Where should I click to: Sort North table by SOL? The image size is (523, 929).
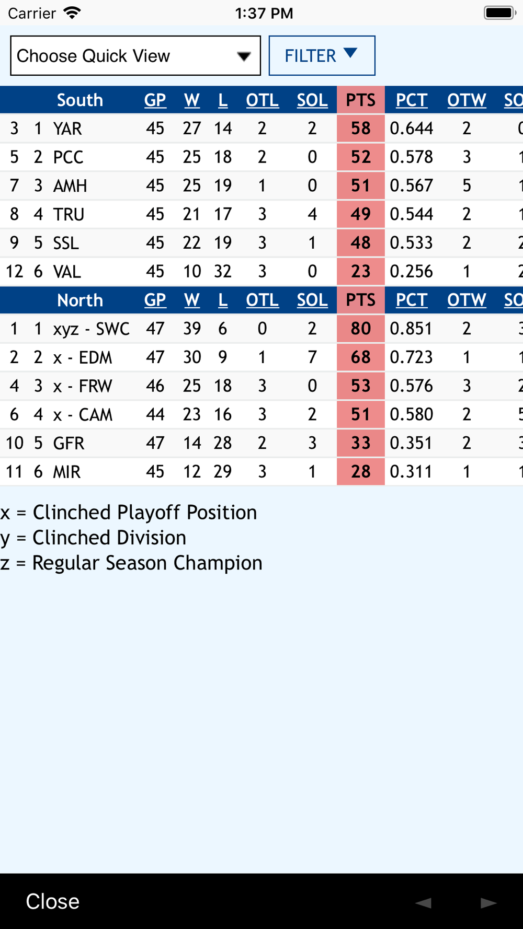tap(312, 300)
